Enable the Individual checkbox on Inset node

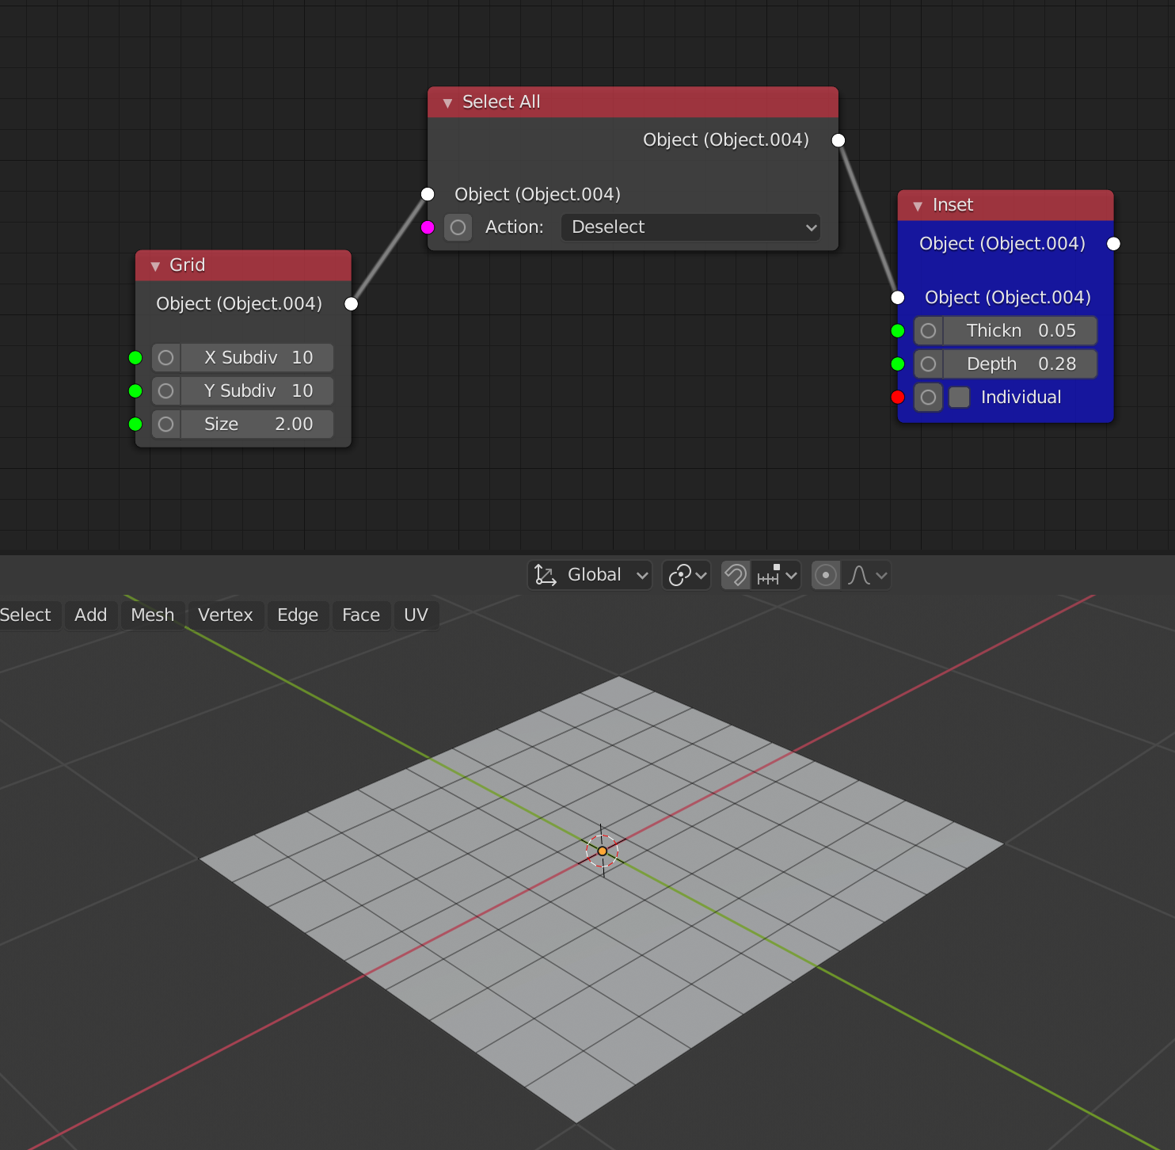pos(960,398)
